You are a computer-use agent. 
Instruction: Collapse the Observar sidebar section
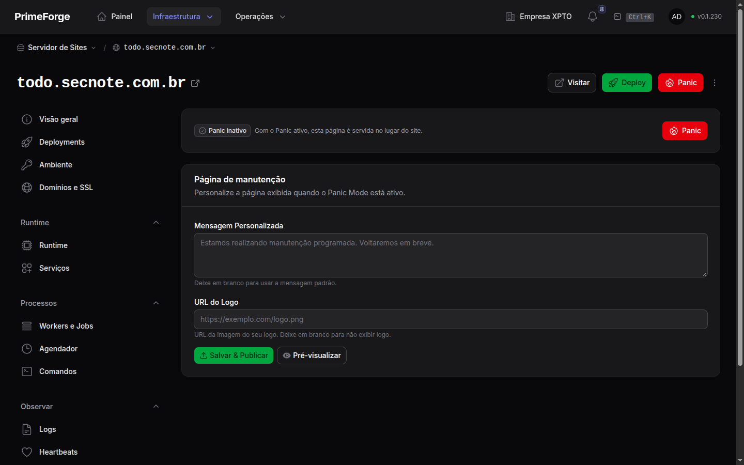156,407
